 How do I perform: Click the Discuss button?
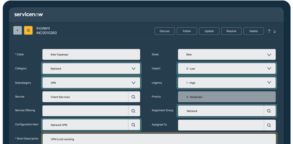165,31
